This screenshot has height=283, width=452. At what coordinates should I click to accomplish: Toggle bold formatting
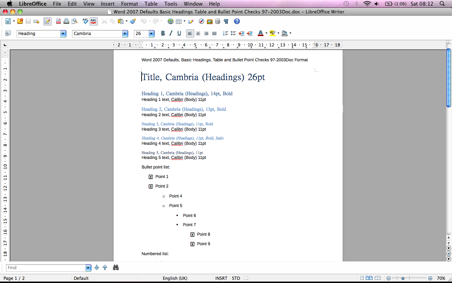click(163, 34)
